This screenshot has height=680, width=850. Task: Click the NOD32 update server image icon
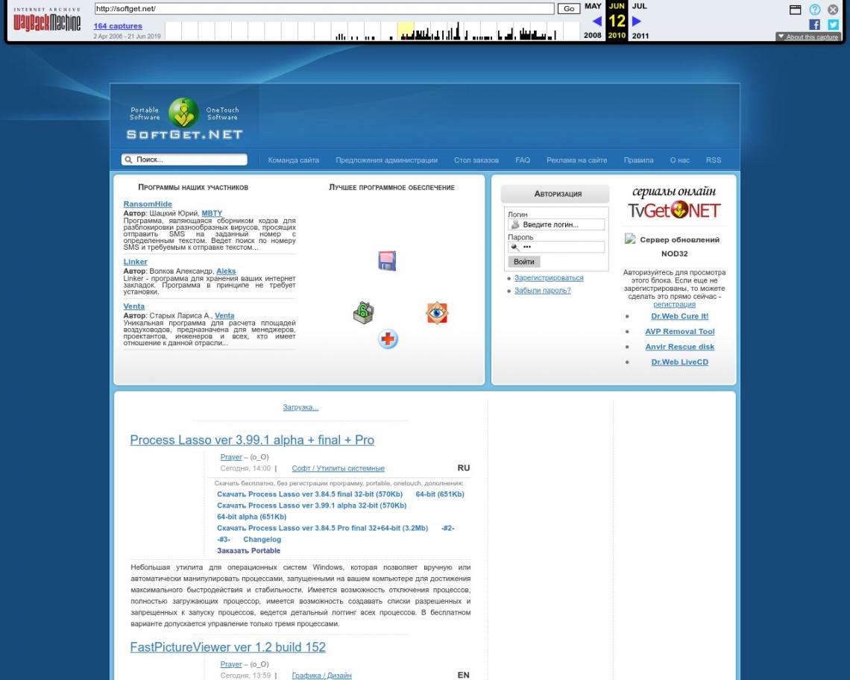click(x=630, y=239)
